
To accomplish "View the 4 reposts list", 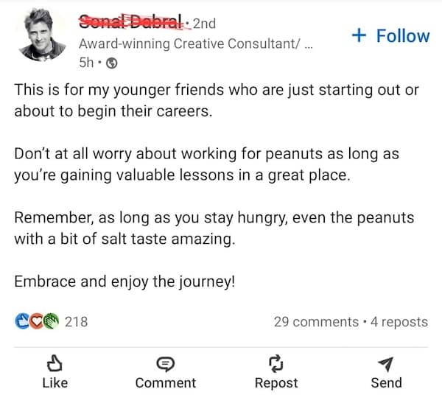I will click(x=399, y=321).
